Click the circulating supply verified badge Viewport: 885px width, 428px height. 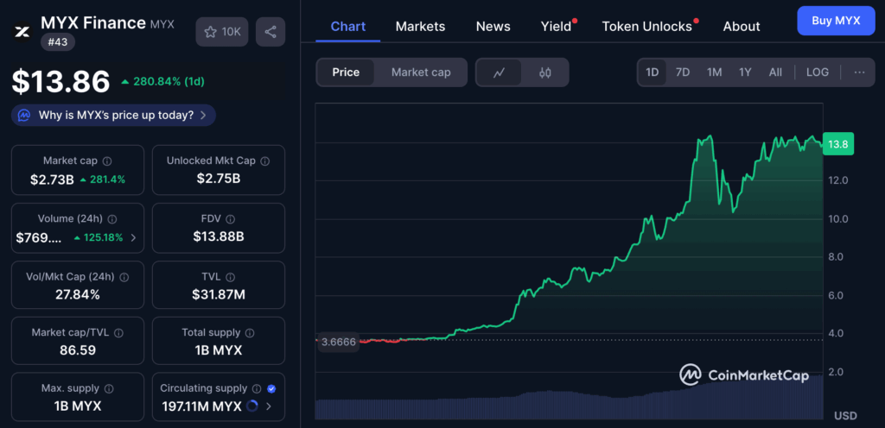click(x=271, y=388)
